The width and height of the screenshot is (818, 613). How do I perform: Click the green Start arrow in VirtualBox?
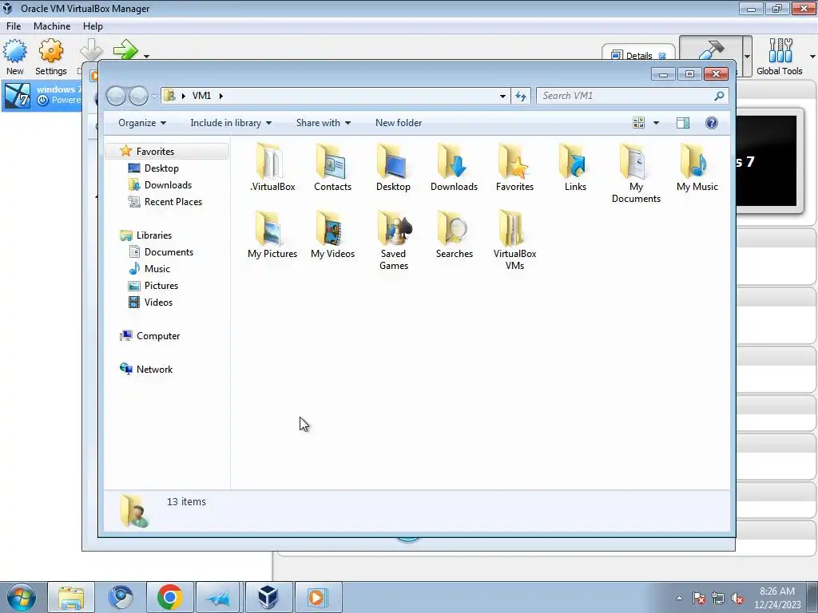click(125, 50)
